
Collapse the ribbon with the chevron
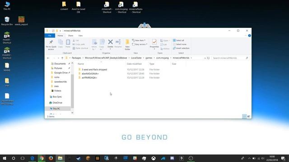(246, 36)
